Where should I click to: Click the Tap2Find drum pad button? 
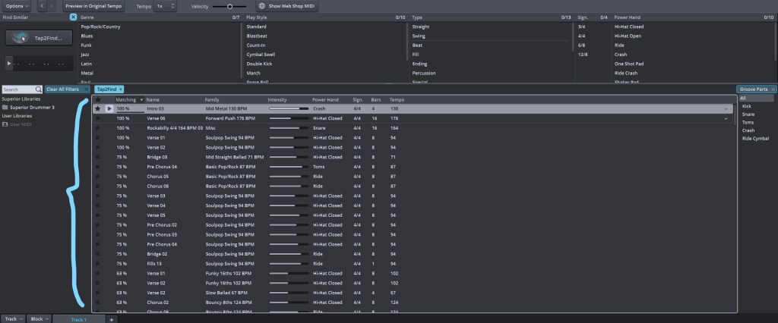pyautogui.click(x=37, y=38)
